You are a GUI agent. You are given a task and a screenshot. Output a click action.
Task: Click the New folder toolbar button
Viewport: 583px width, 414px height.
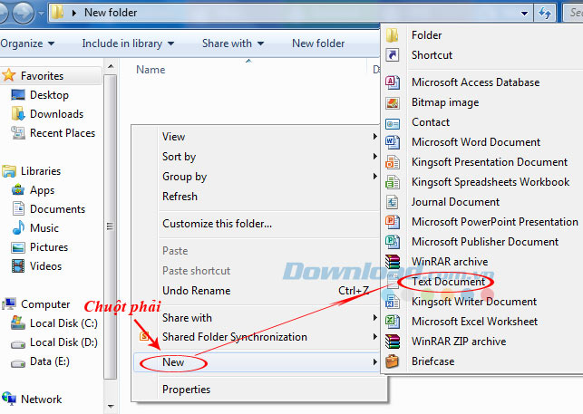tap(318, 43)
